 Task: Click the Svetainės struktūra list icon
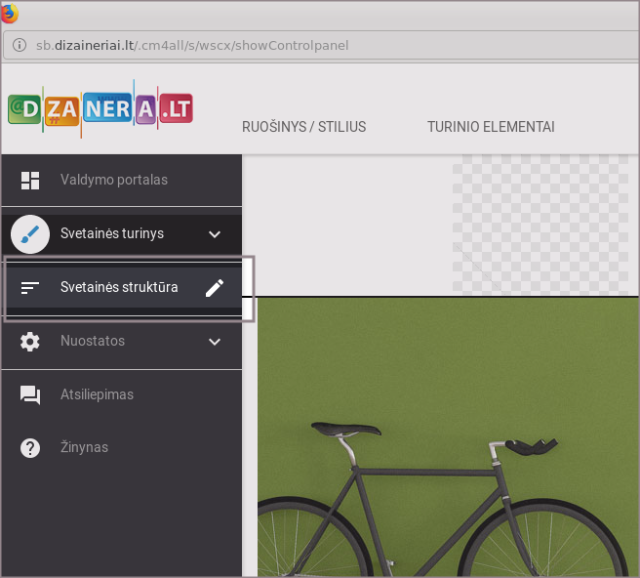pyautogui.click(x=30, y=288)
